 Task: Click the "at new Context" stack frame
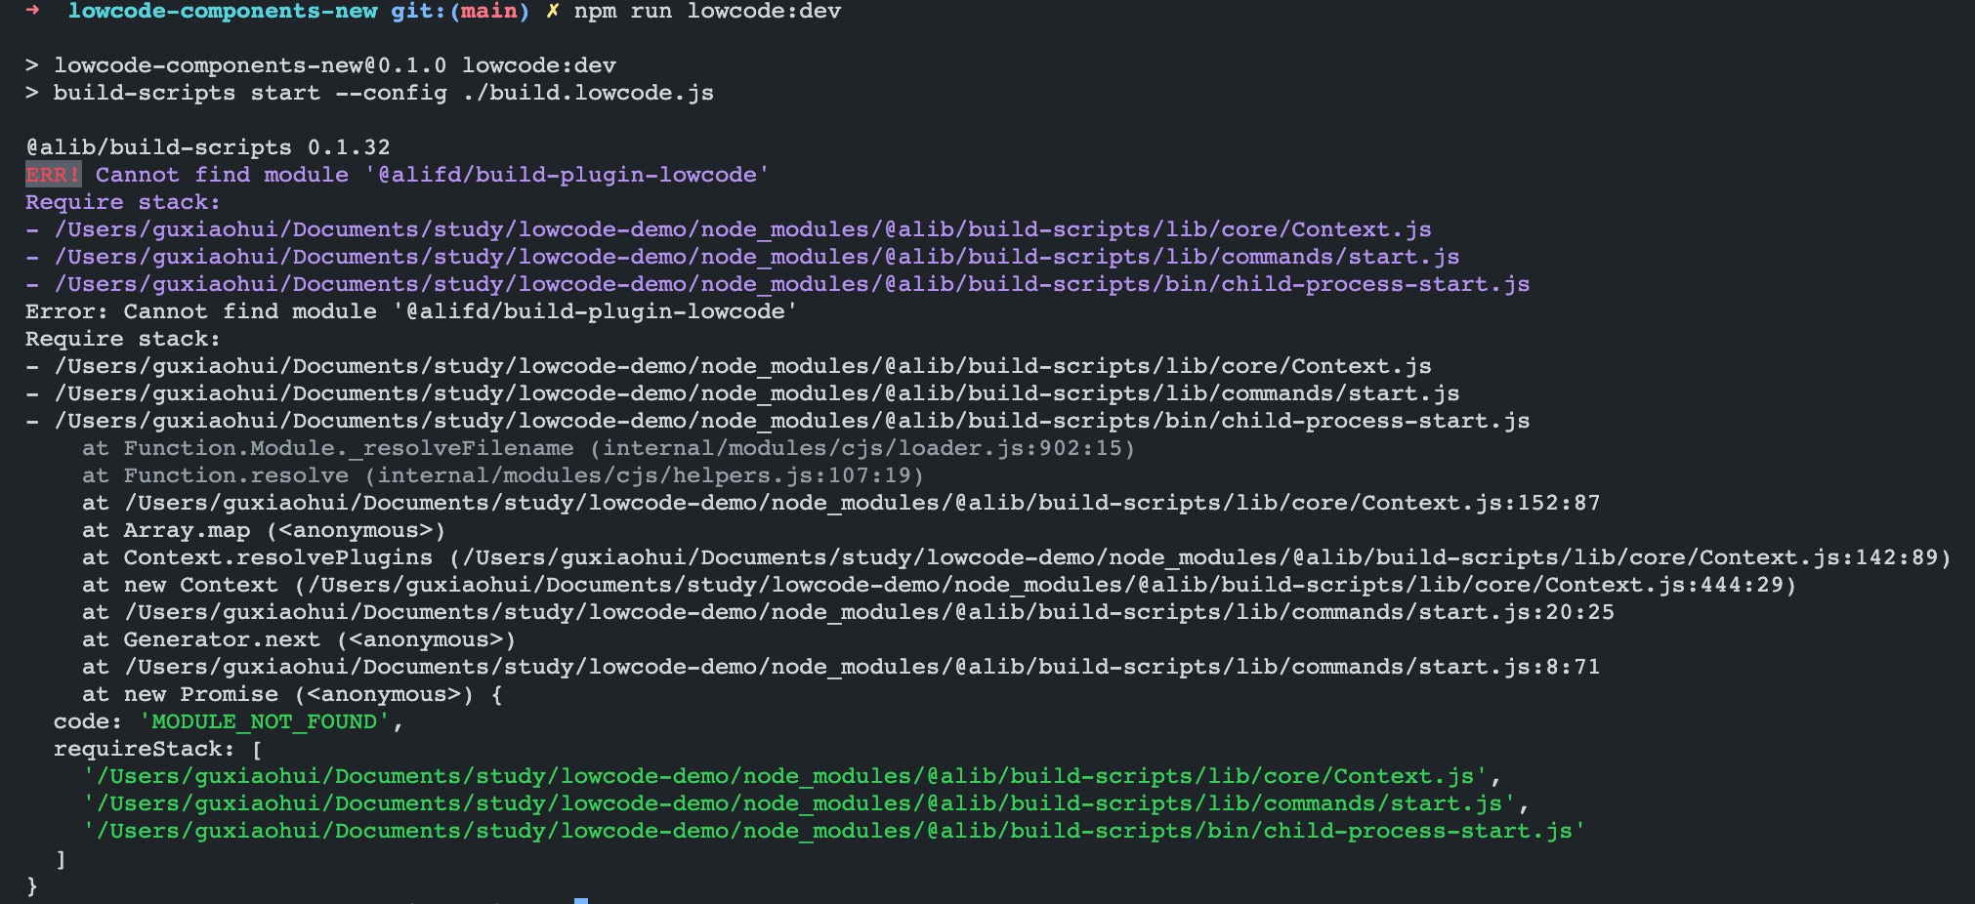tap(940, 585)
